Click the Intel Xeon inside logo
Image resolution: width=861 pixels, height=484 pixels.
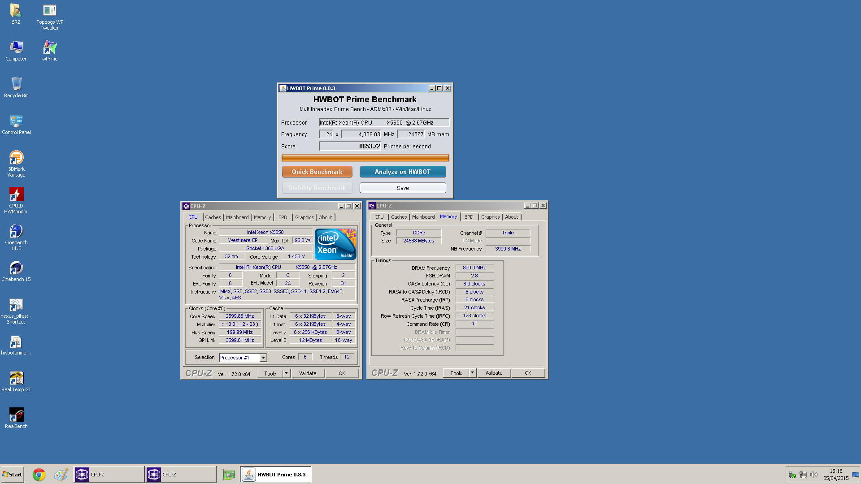tap(335, 244)
